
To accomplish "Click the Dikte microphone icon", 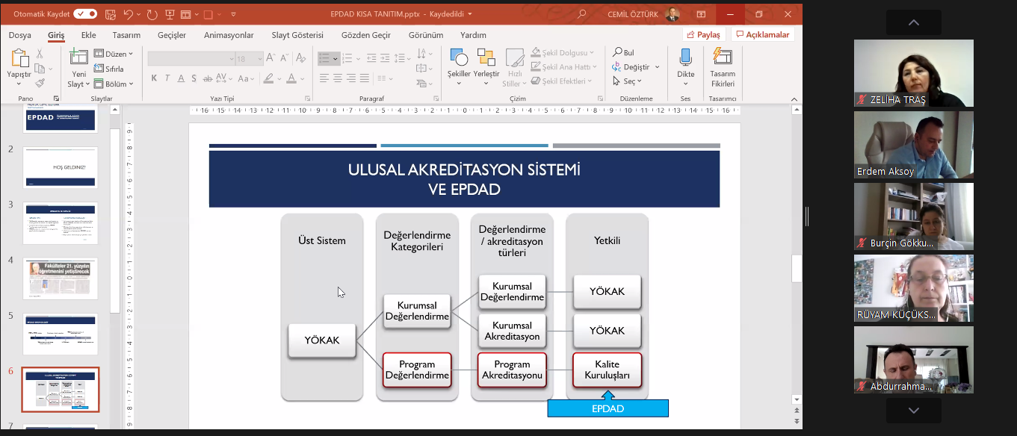I will (x=685, y=58).
